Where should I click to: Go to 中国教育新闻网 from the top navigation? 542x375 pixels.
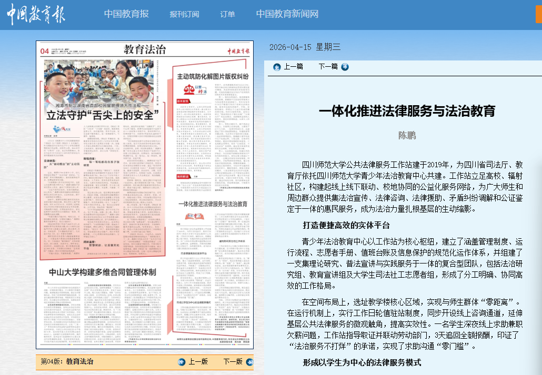click(287, 14)
